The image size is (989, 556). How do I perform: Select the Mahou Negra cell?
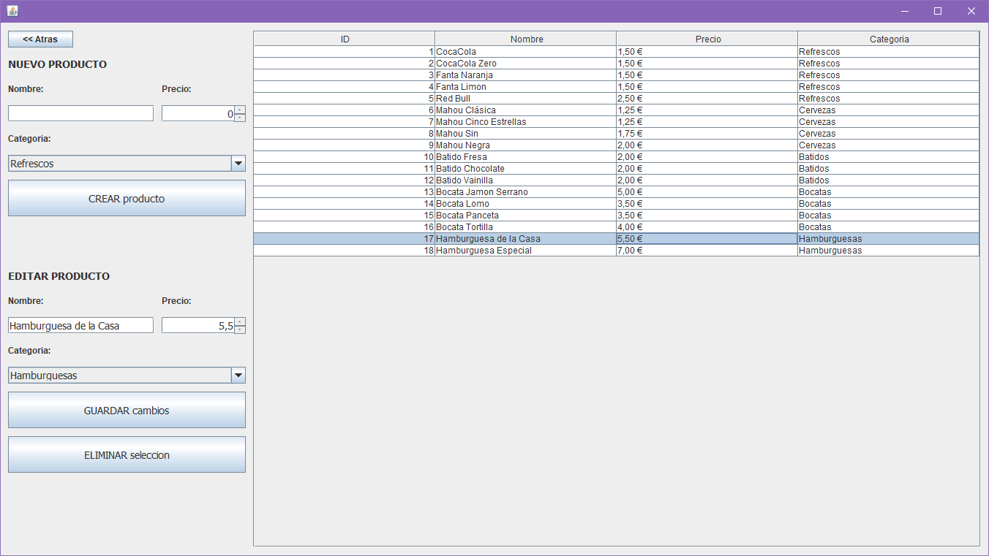tap(526, 145)
